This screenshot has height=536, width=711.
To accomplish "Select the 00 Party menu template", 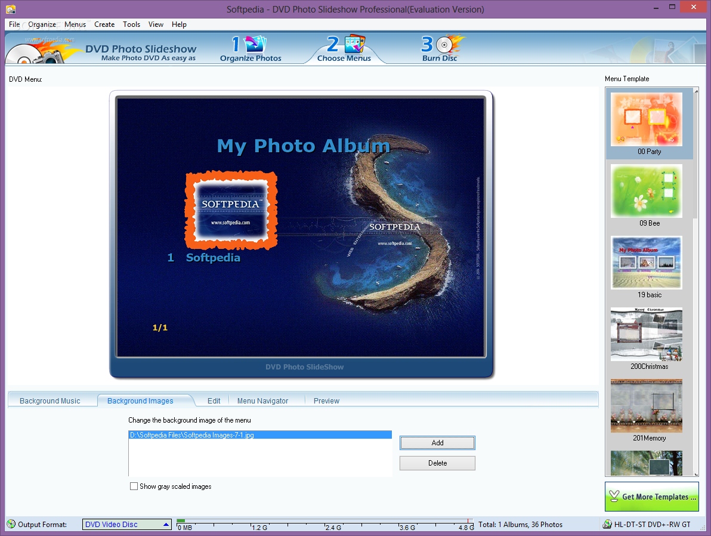I will tap(650, 124).
